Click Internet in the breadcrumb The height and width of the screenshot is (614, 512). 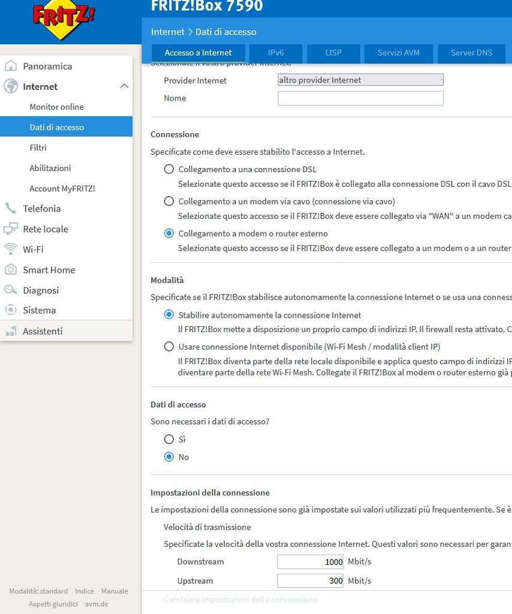click(167, 32)
